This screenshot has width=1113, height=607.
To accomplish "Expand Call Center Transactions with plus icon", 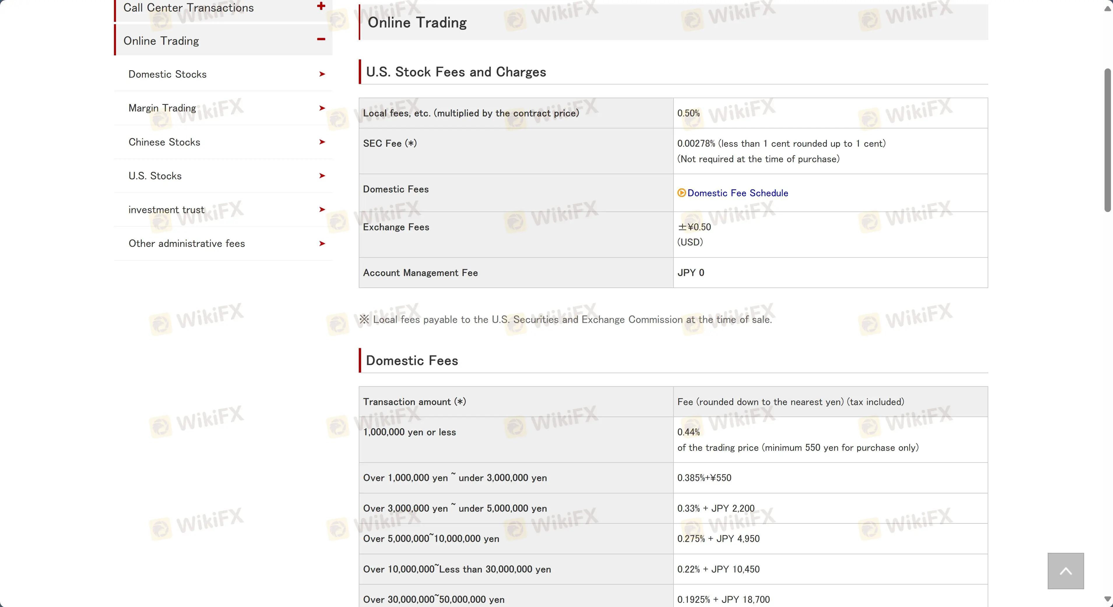I will [x=321, y=6].
